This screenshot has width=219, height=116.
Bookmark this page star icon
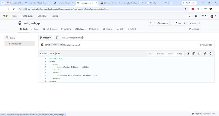[185, 9]
